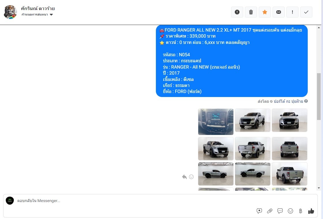The height and width of the screenshot is (219, 323).
Task: Click the page avatar beside the reply box
Action: click(x=10, y=201)
